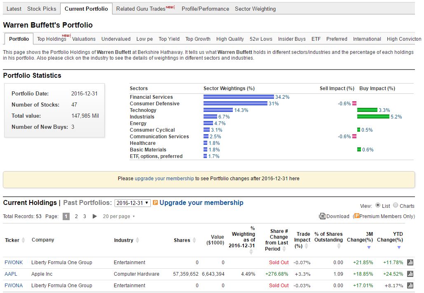Click Technology sector label
424x293 pixels.
coord(143,110)
